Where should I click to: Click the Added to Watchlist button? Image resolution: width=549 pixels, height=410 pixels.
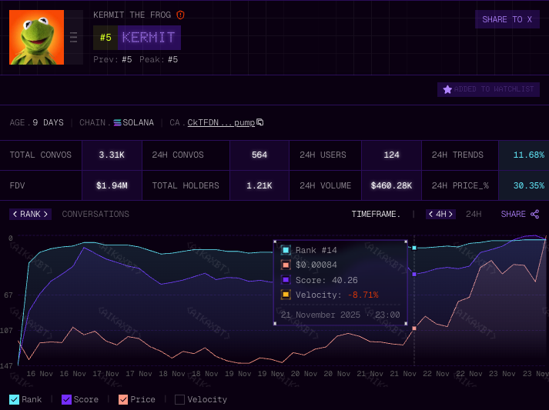488,89
